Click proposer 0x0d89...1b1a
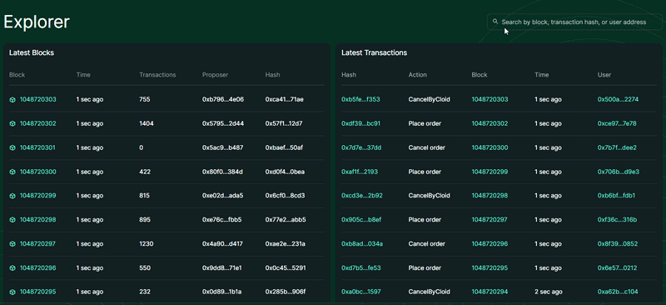The height and width of the screenshot is (305, 666). (x=222, y=292)
